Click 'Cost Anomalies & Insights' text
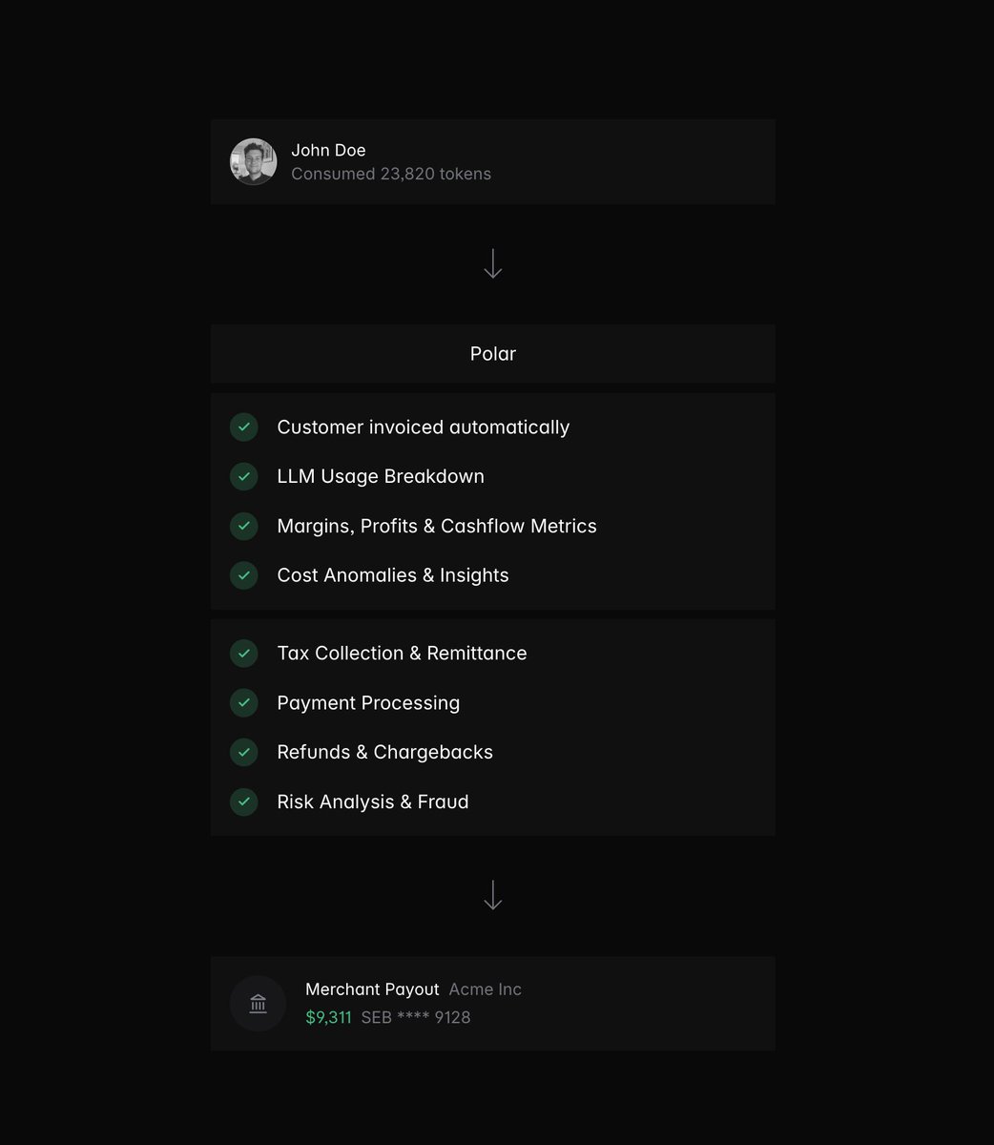994x1145 pixels. click(x=393, y=575)
